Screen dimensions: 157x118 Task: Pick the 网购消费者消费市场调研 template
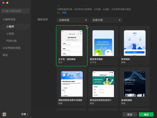point(72,87)
